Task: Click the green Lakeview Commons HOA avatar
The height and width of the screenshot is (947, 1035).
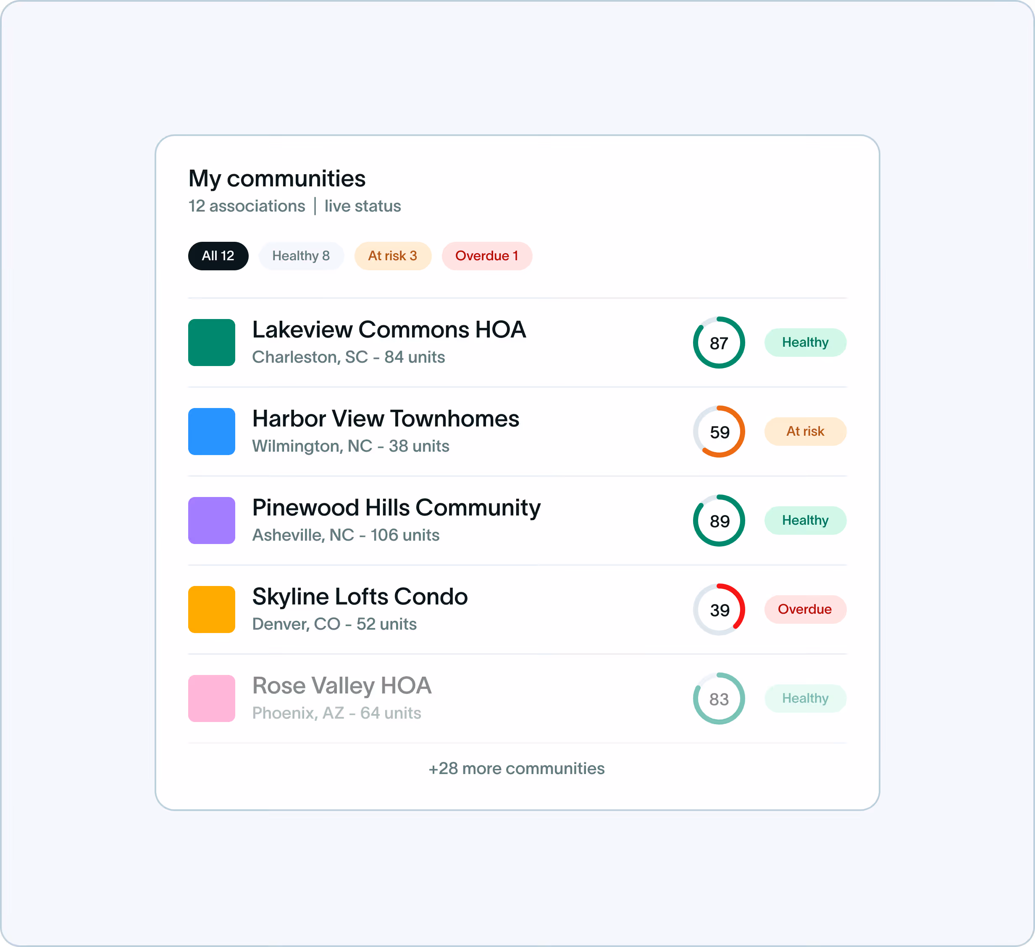Action: 212,342
